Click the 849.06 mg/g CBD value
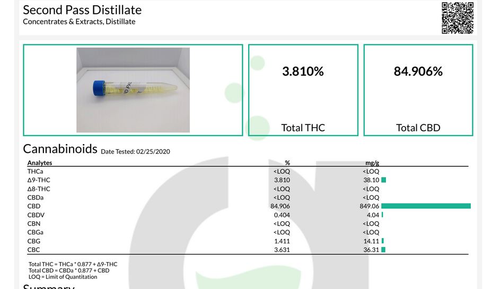The image size is (492, 289). [x=369, y=206]
